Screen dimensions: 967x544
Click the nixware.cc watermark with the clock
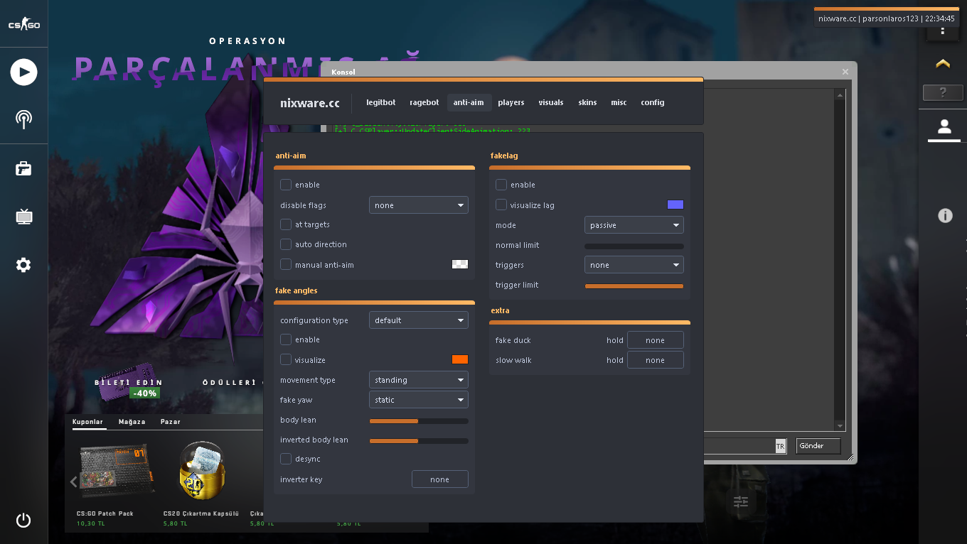[886, 18]
